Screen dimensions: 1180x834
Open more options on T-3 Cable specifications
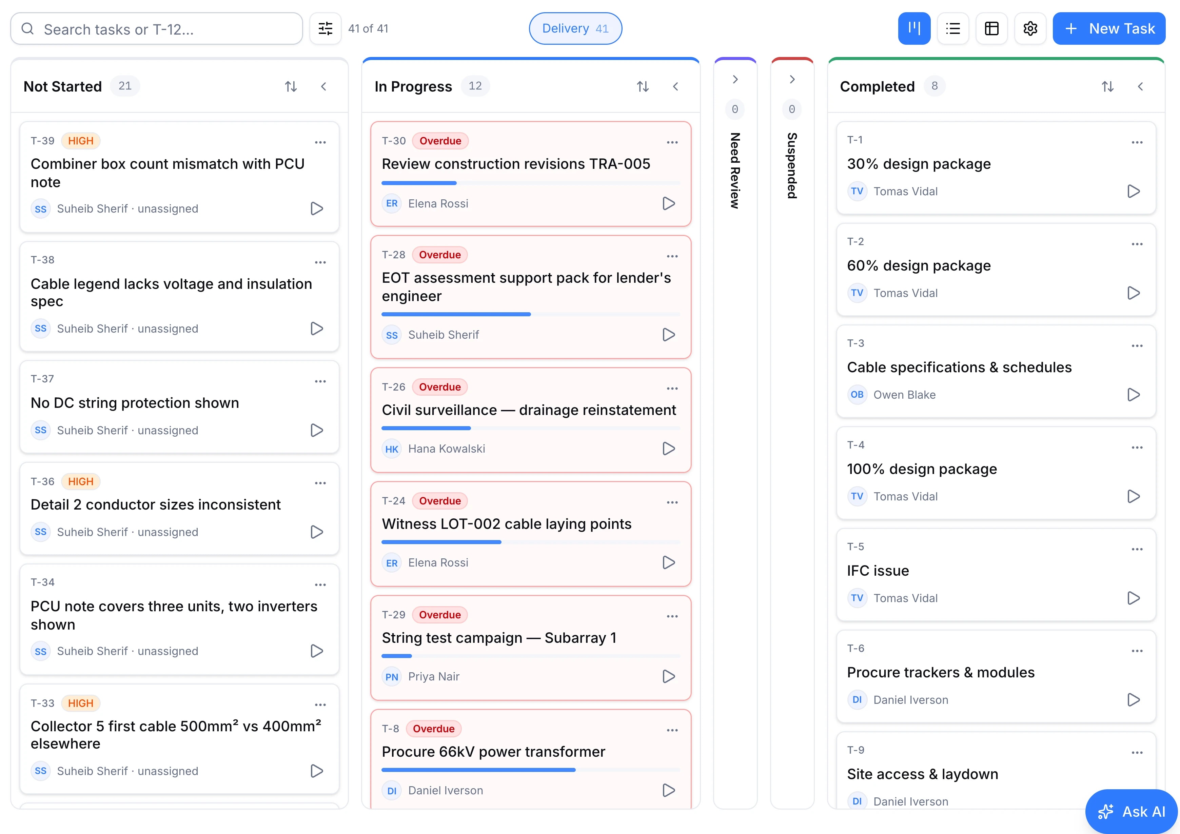1137,346
